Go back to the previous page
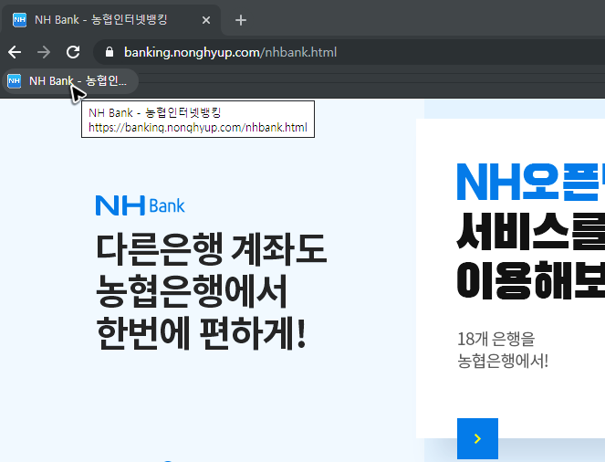 pyautogui.click(x=15, y=52)
